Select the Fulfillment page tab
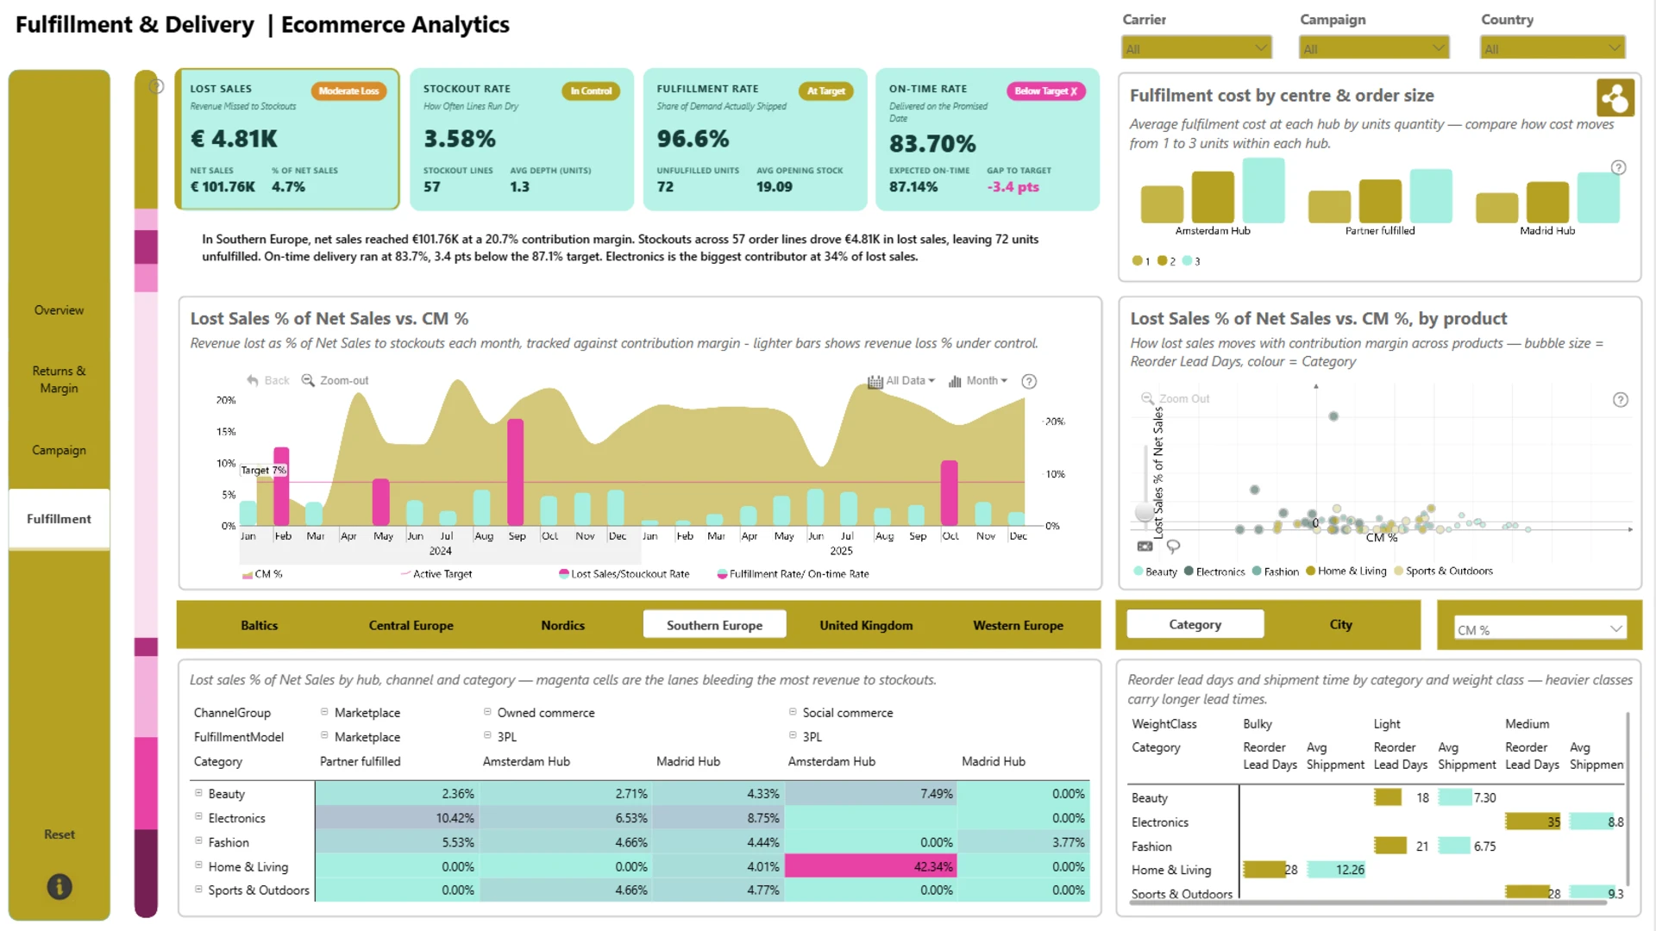This screenshot has width=1656, height=931. (60, 519)
